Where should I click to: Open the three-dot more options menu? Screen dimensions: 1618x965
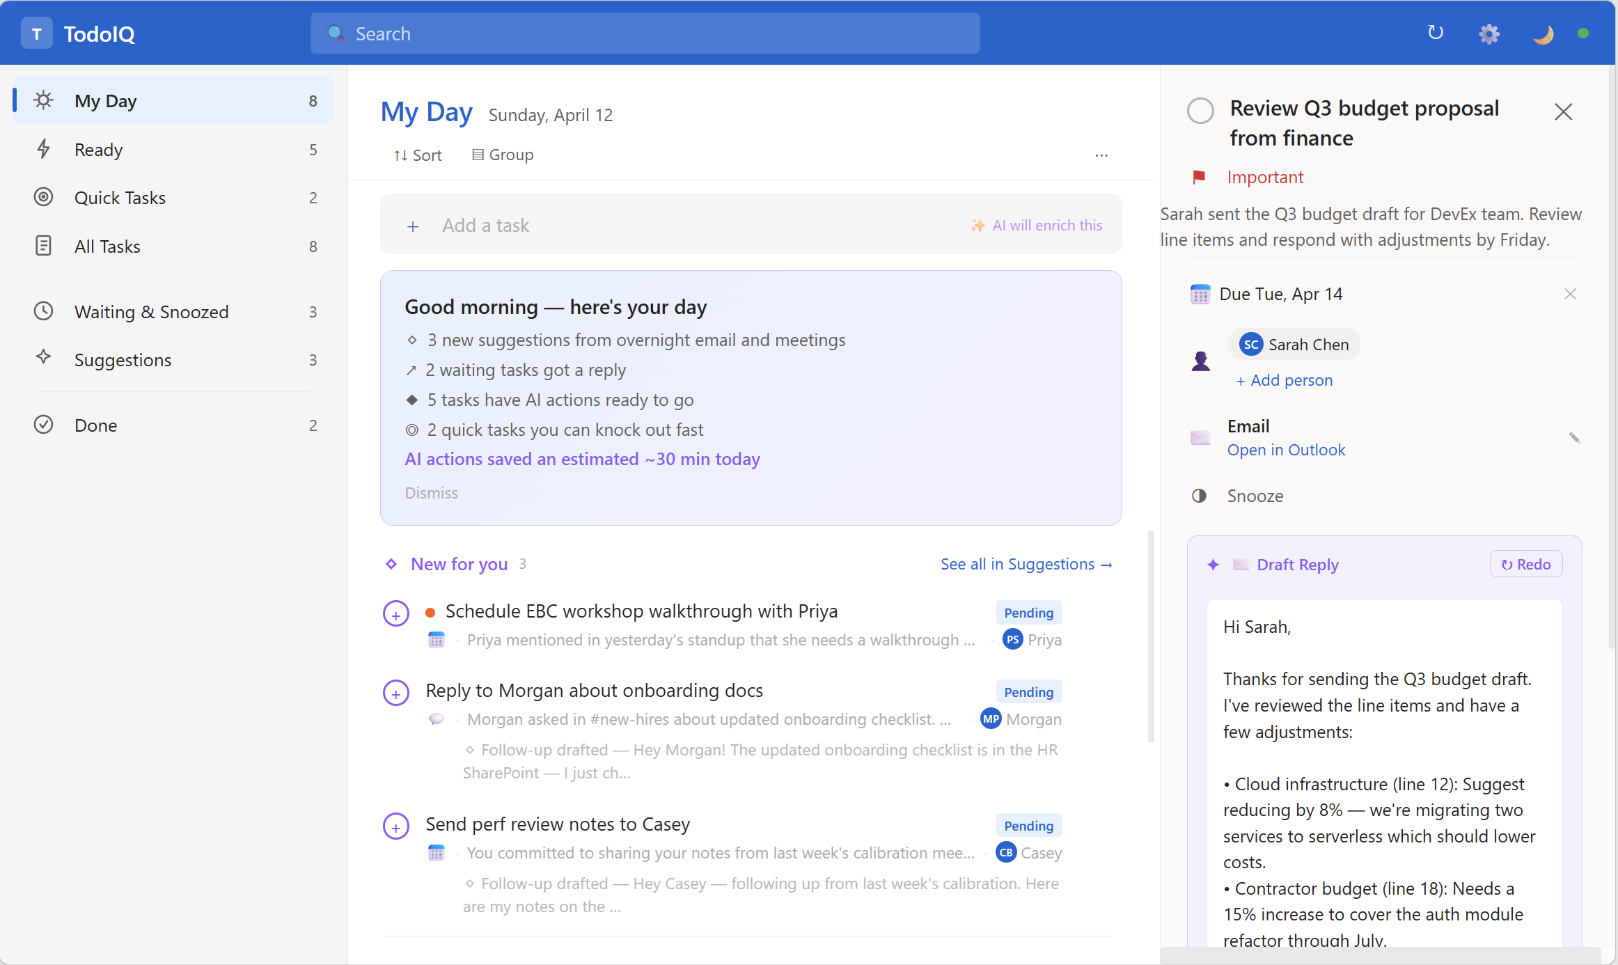point(1101,155)
